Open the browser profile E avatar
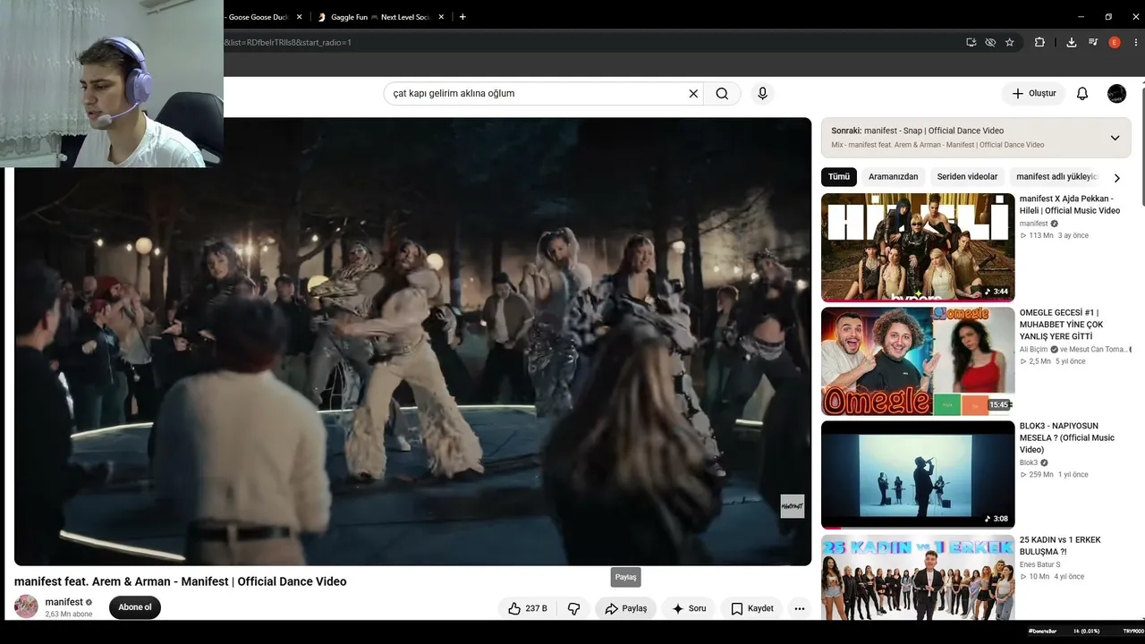1145x644 pixels. [x=1115, y=42]
